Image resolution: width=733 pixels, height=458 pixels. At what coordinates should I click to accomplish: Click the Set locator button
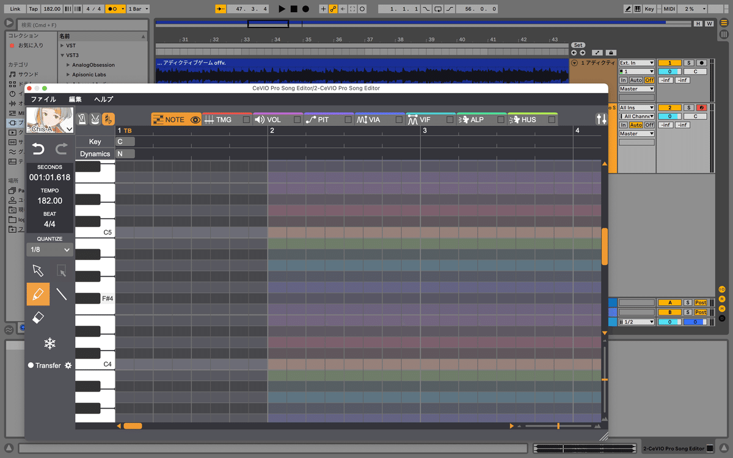pyautogui.click(x=578, y=45)
